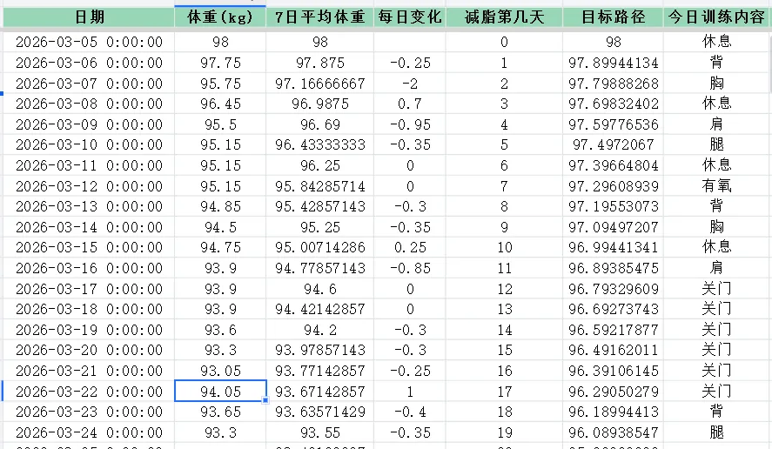Click the average cell 97.875

(x=320, y=63)
